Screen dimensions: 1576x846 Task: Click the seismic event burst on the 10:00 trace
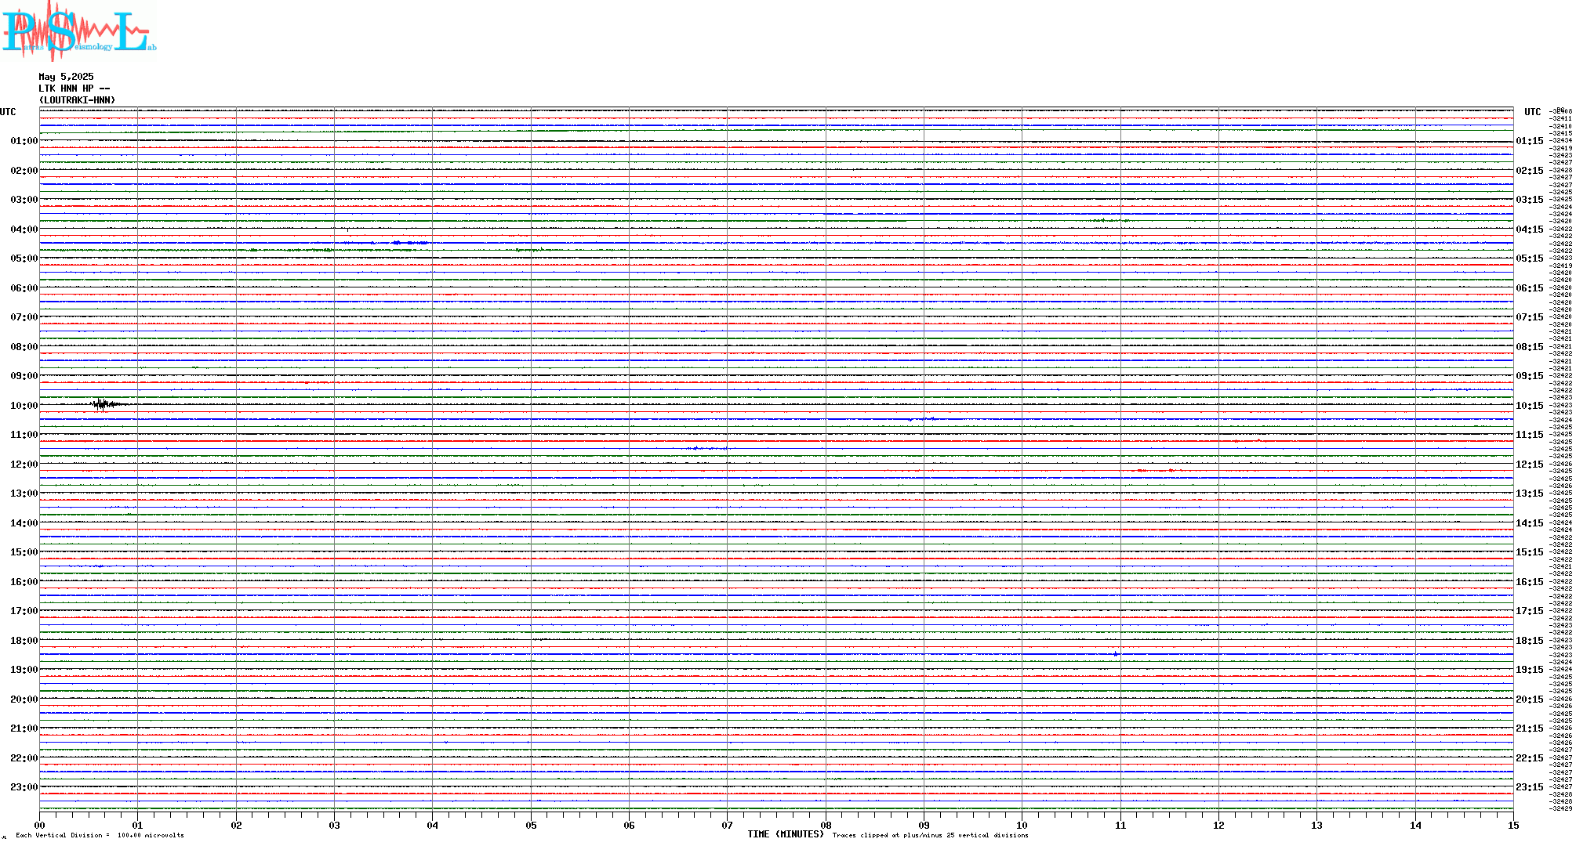[x=105, y=404]
